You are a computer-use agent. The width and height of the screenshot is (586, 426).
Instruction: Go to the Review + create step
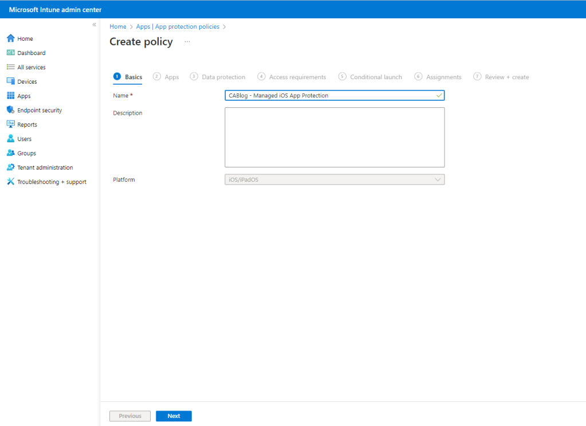[x=506, y=77]
